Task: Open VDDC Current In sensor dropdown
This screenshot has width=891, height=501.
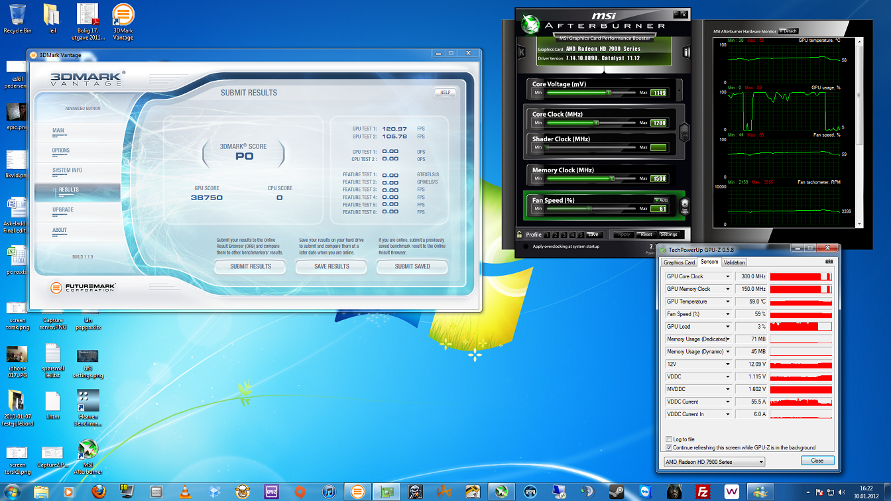Action: pyautogui.click(x=728, y=414)
